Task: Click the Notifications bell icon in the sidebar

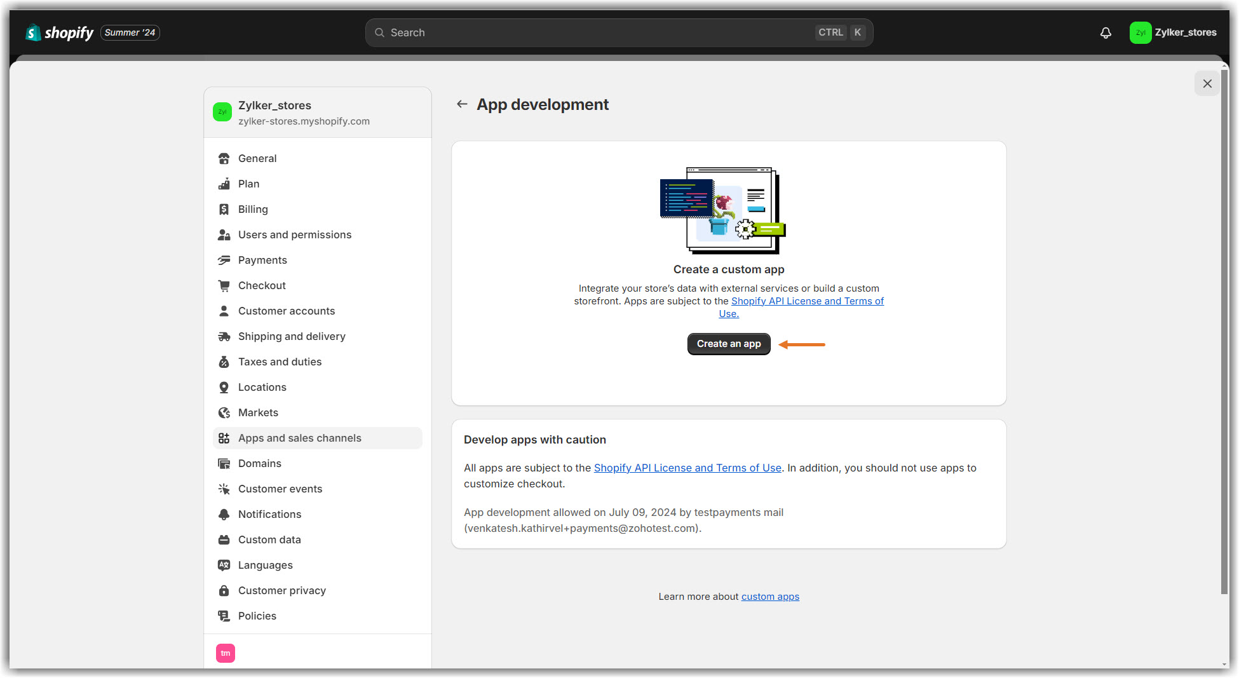Action: pos(224,514)
